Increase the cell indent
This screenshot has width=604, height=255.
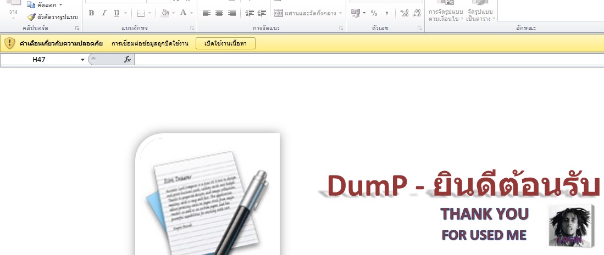[x=262, y=13]
